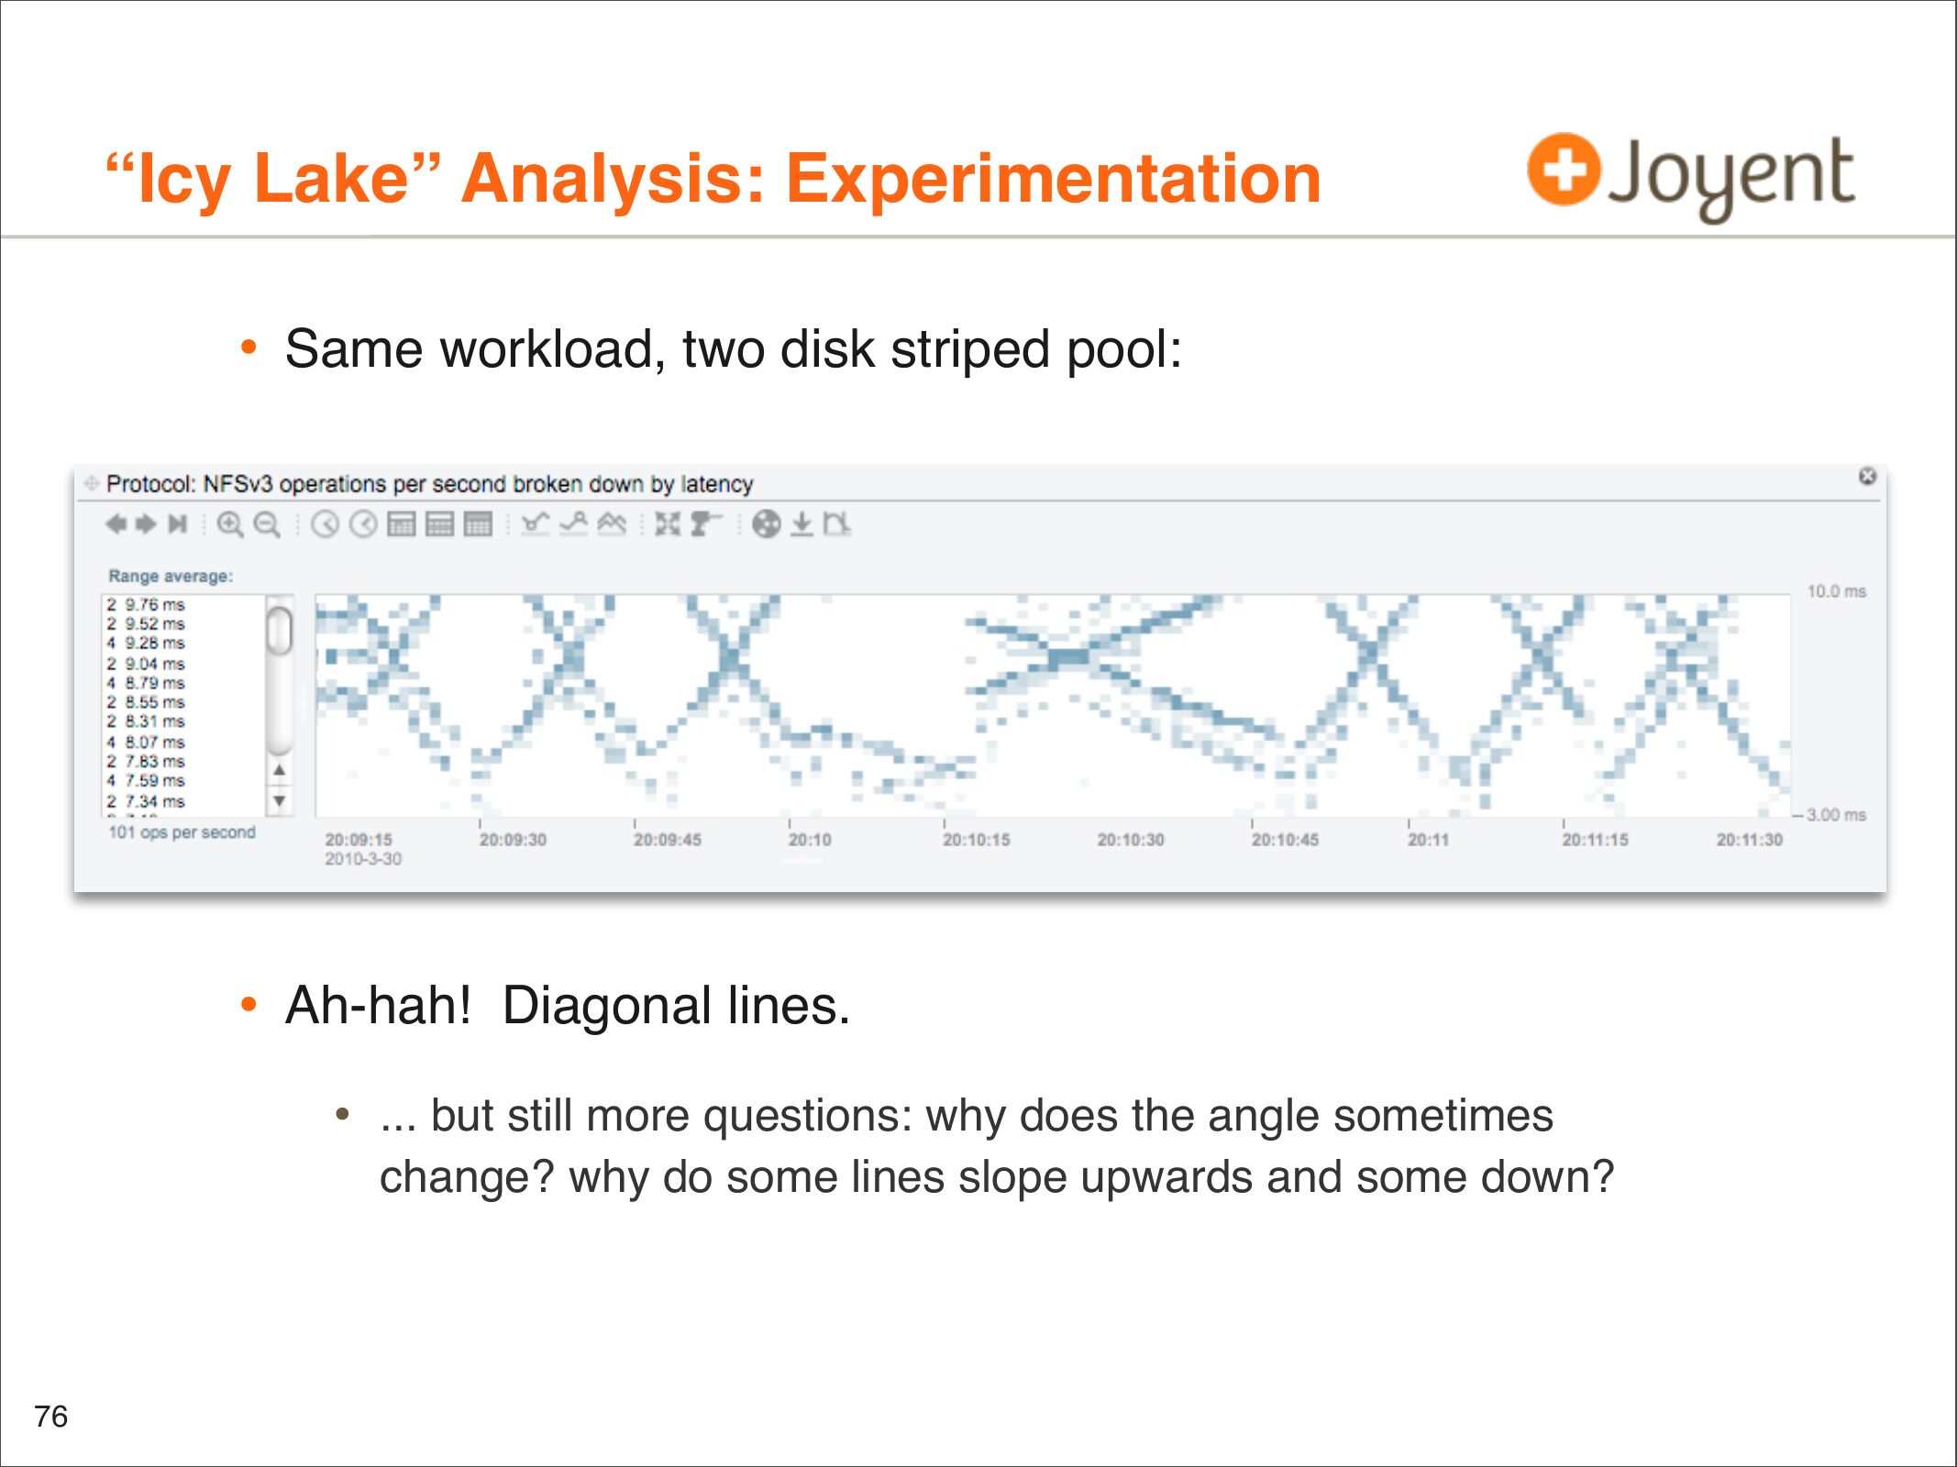This screenshot has width=1957, height=1467.
Task: Click the latency list scrollbar thumb
Action: [280, 631]
